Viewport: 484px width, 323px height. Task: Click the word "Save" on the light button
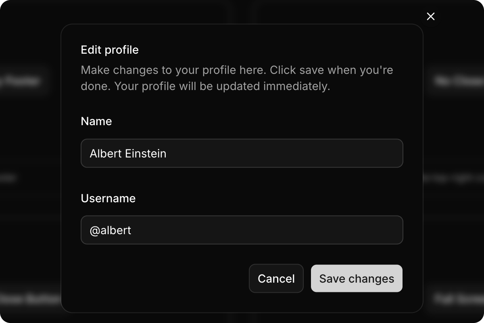pos(332,279)
